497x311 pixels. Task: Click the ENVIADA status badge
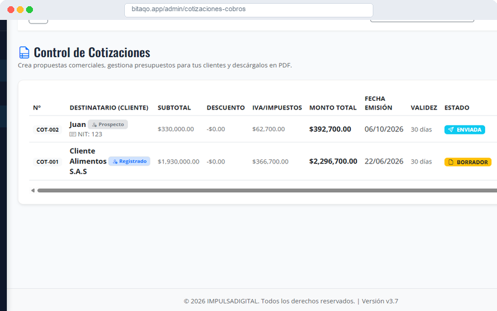tap(464, 129)
